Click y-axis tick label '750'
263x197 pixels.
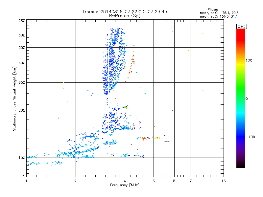tap(22, 21)
